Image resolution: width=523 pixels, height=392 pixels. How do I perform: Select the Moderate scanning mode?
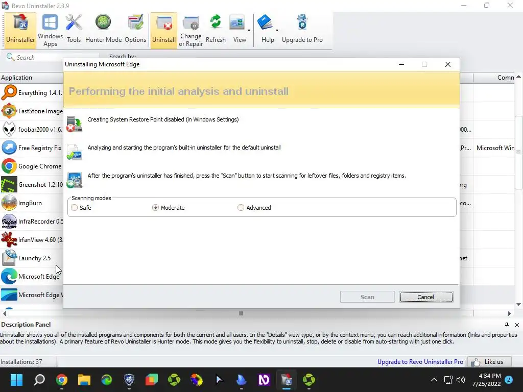click(168, 208)
